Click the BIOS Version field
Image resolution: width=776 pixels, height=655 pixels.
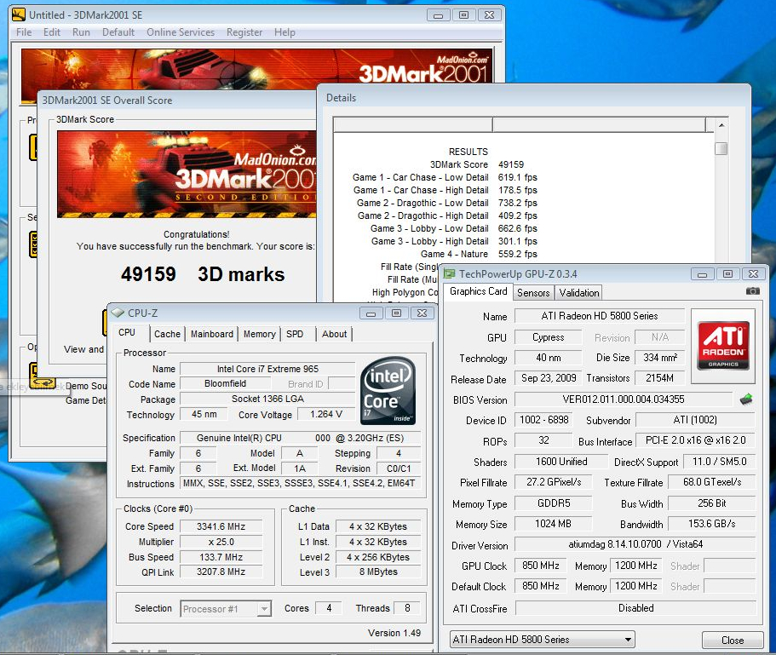[x=623, y=399]
